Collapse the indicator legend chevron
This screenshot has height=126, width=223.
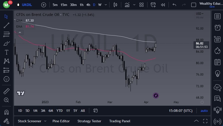[20, 32]
